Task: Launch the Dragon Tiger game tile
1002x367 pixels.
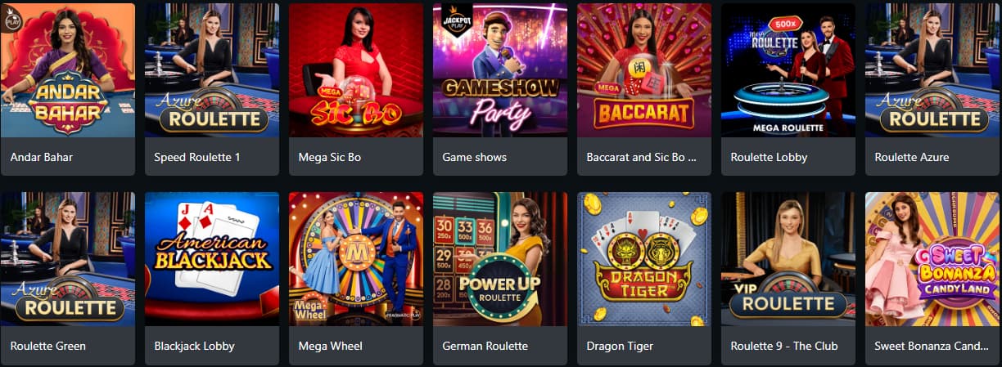Action: [644, 259]
